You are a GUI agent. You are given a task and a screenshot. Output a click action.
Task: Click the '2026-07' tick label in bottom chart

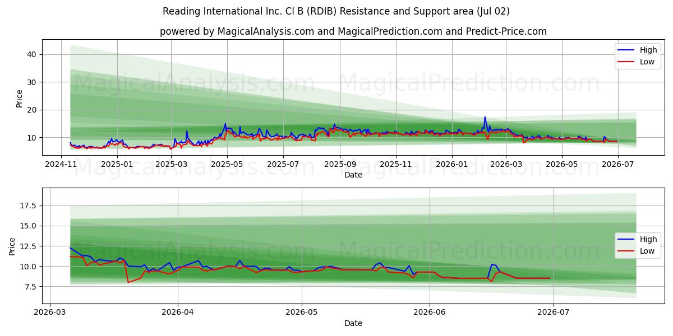pos(554,312)
